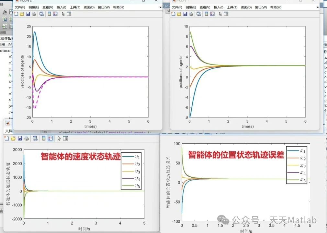Click fx function icon in MATLAB window behind
The height and width of the screenshot is (233, 327).
(x=5, y=12)
